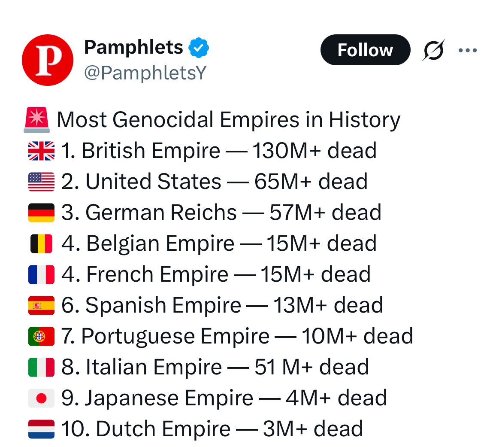Click the Belgian flag emoji
This screenshot has width=502, height=447.
tap(41, 244)
